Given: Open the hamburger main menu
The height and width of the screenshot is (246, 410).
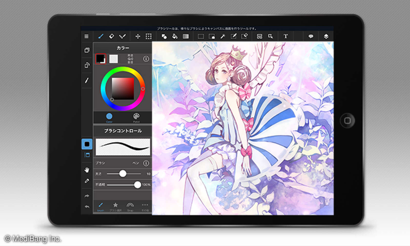Looking at the screenshot, I should click(x=87, y=36).
